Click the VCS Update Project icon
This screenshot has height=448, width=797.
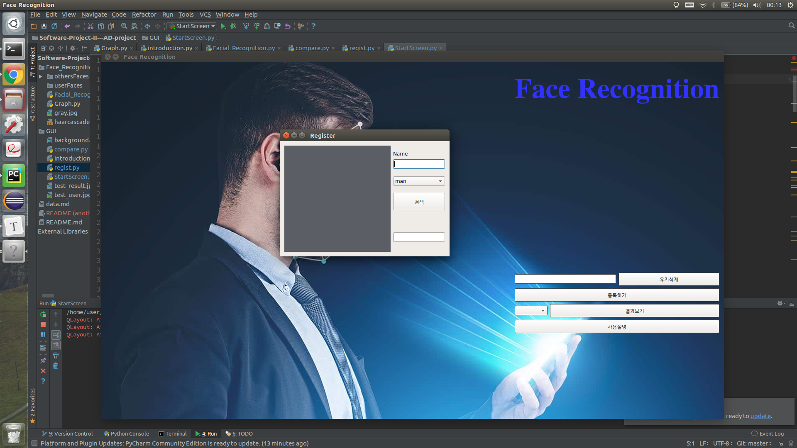(246, 26)
